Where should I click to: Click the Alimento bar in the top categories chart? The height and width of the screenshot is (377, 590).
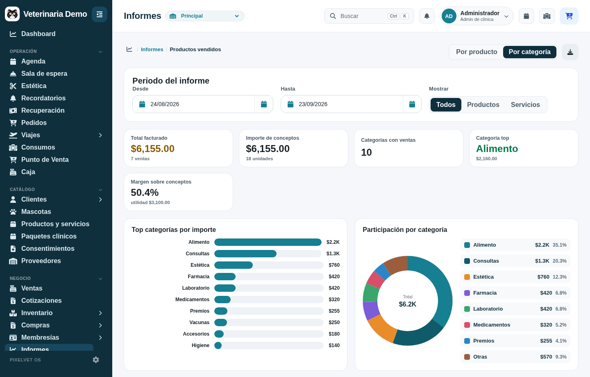tap(268, 242)
